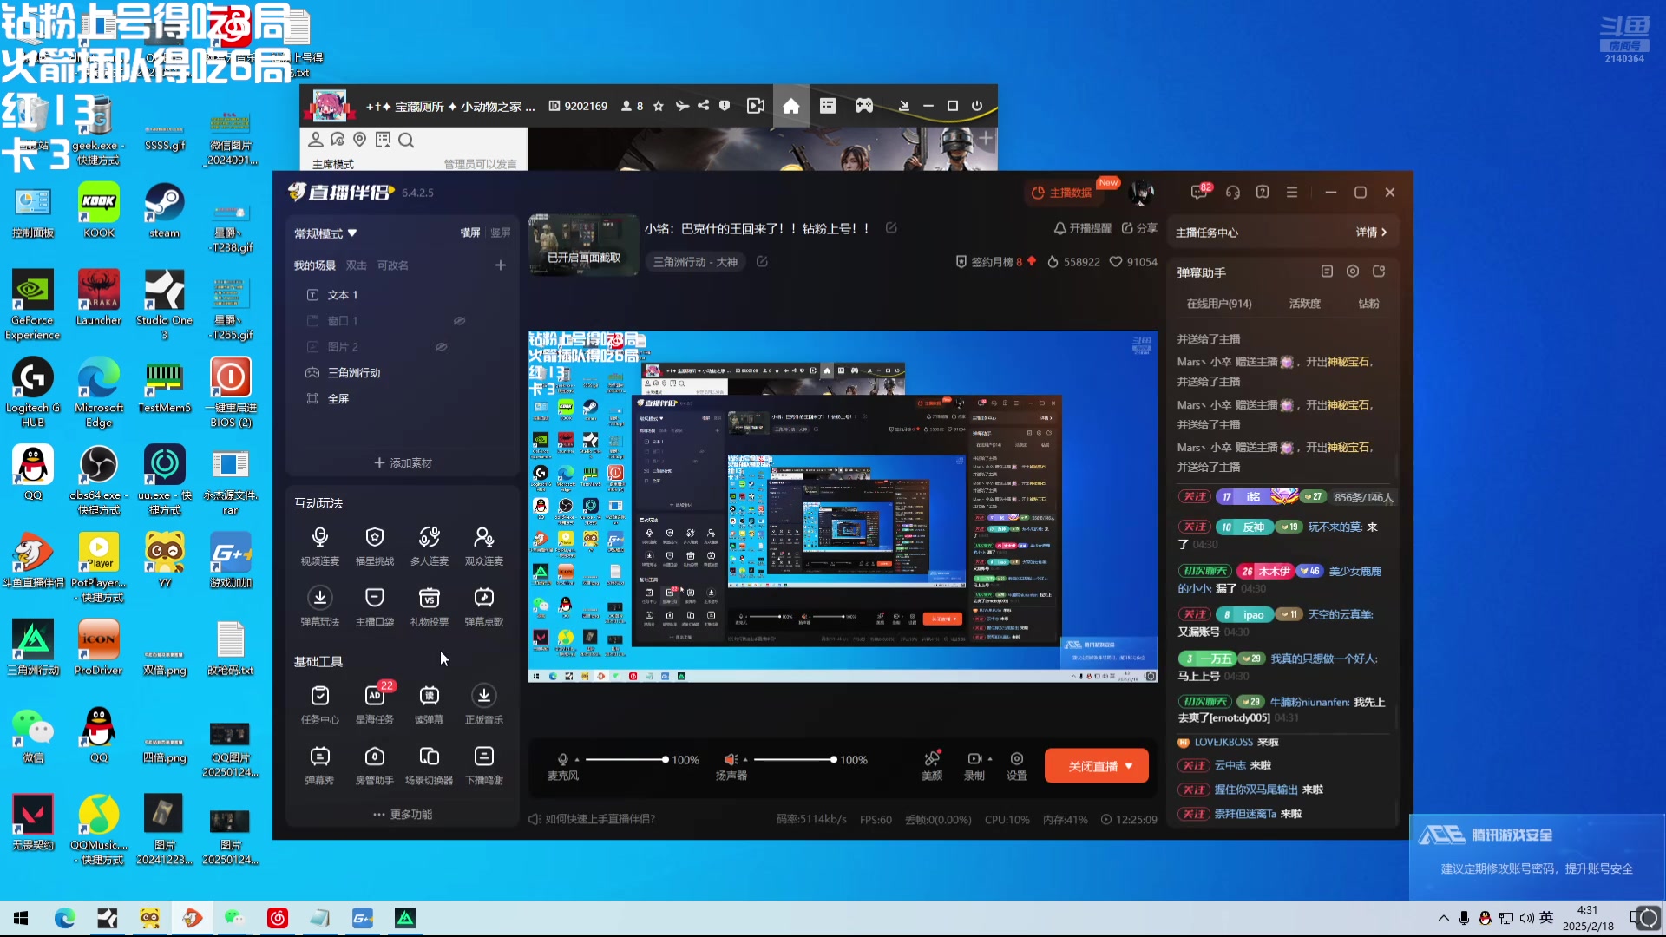Click home icon in YY window
1666x937 pixels.
pos(791,106)
